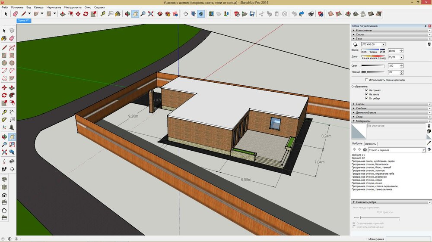Image resolution: width=432 pixels, height=242 pixels.
Task: Enable 'Использовать солнце для затенения' checkbox
Action: pyautogui.click(x=367, y=80)
